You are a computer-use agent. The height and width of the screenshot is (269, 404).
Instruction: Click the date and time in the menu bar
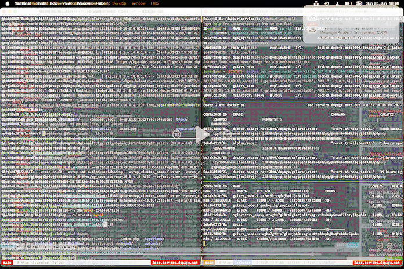[x=383, y=3]
